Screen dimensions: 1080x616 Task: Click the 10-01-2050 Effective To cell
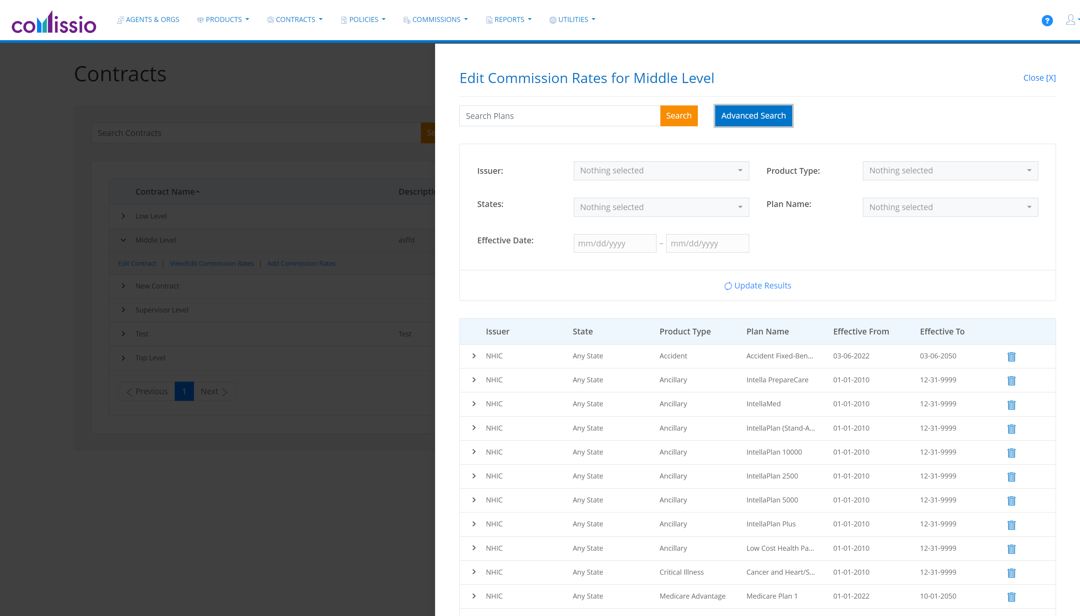coord(938,596)
